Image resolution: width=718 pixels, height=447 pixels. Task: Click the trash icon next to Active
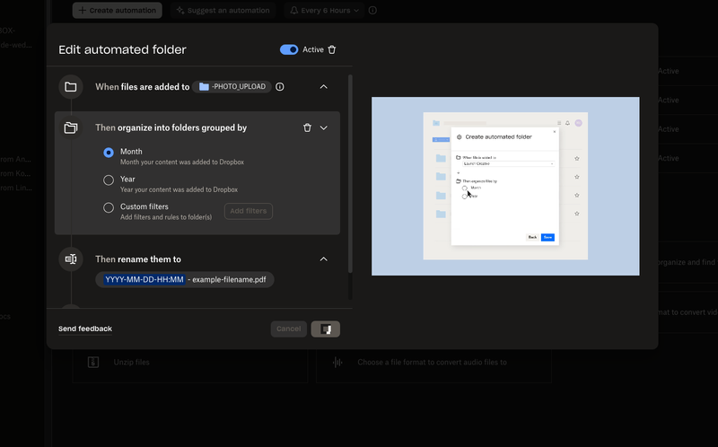pyautogui.click(x=332, y=50)
